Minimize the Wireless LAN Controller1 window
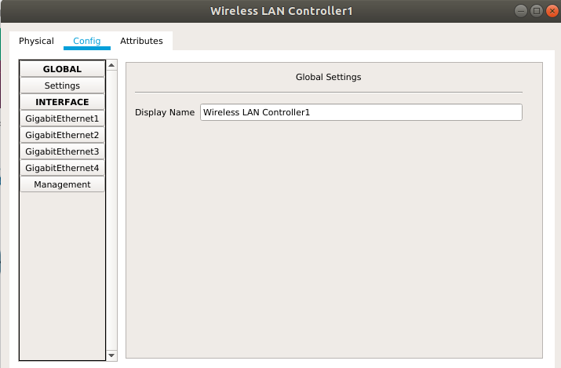 (520, 11)
